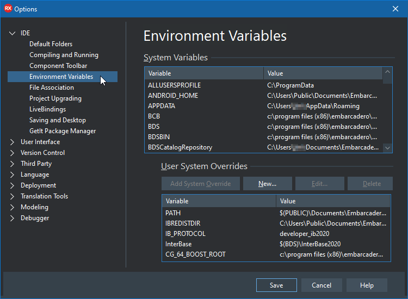This screenshot has height=299, width=408.
Task: Select the BDSCatalogRepository variable row
Action: pos(264,147)
